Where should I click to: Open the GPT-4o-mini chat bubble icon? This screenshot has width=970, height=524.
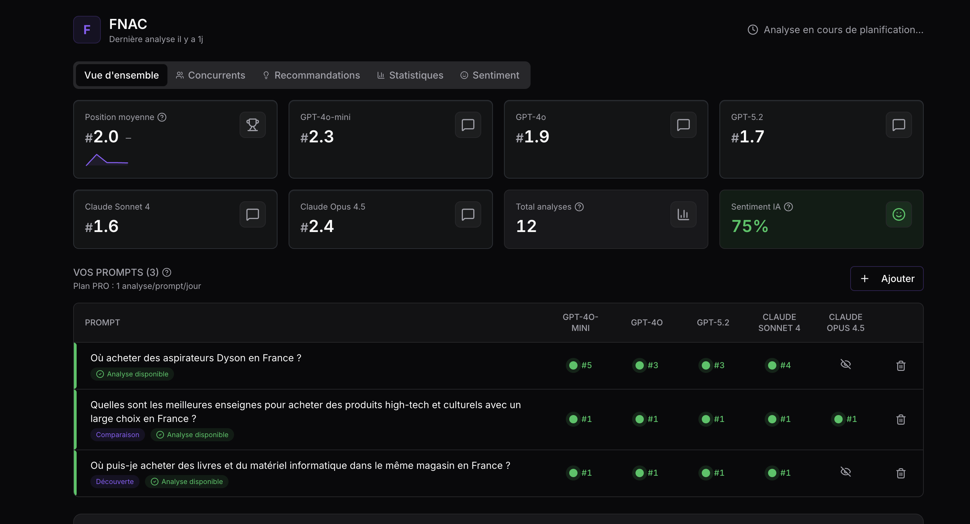[x=468, y=124]
